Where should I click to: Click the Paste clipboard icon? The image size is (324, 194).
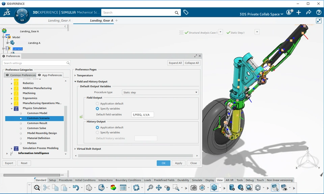[x=64, y=188]
